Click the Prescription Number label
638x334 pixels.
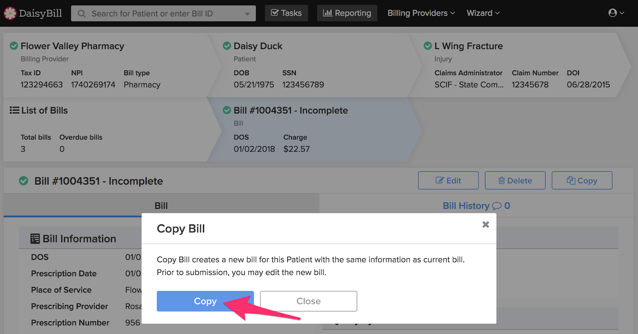point(70,322)
